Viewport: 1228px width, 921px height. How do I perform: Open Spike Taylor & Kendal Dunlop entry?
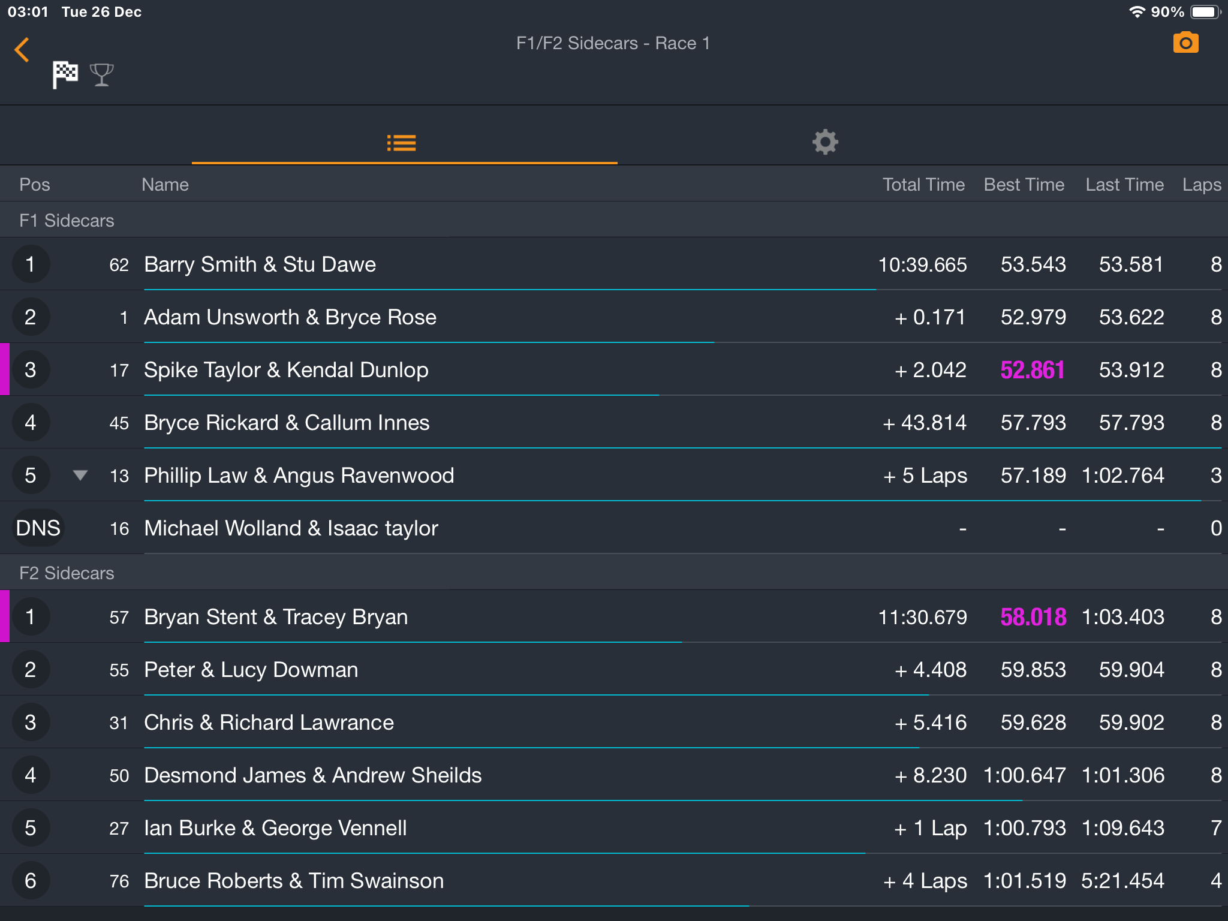(614, 370)
